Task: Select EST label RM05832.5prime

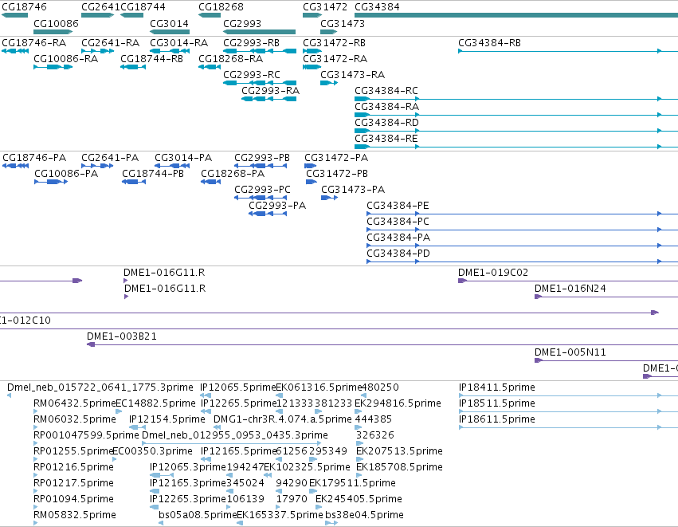Action: (x=74, y=516)
